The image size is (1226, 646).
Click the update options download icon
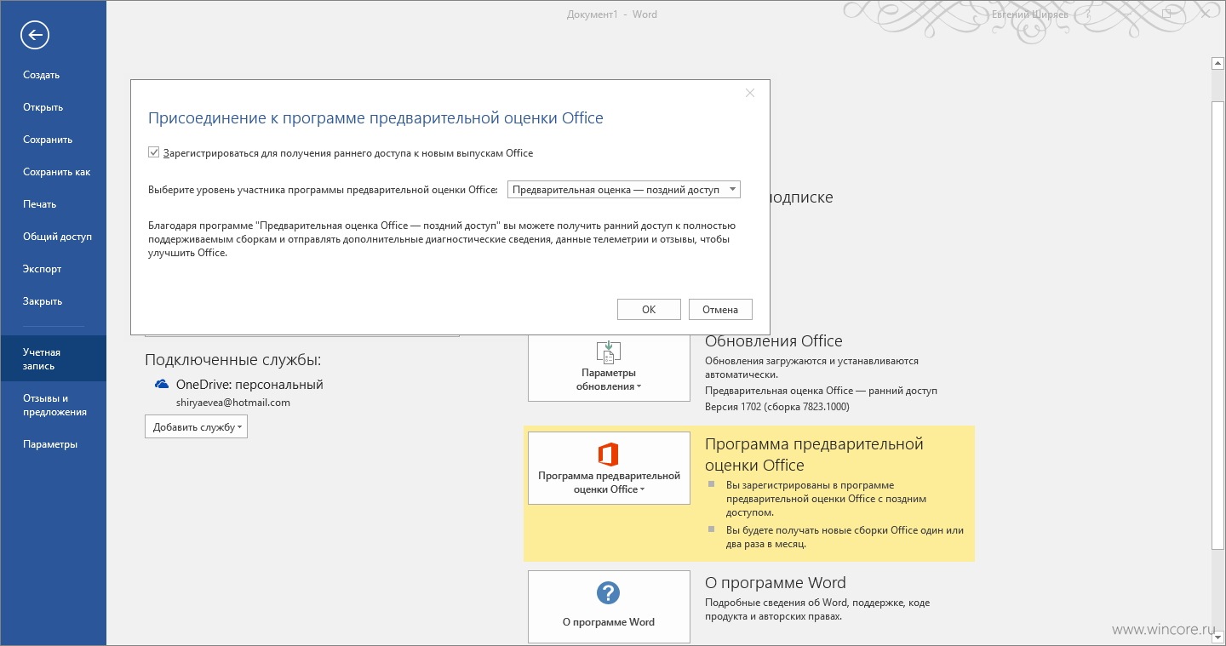pos(609,352)
